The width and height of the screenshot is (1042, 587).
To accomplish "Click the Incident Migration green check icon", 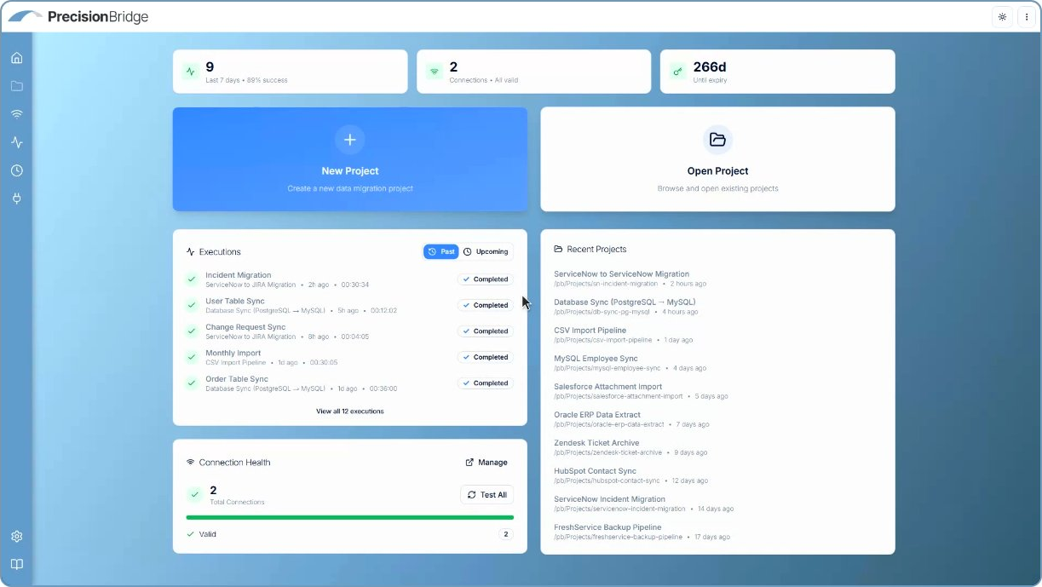I will tap(192, 279).
